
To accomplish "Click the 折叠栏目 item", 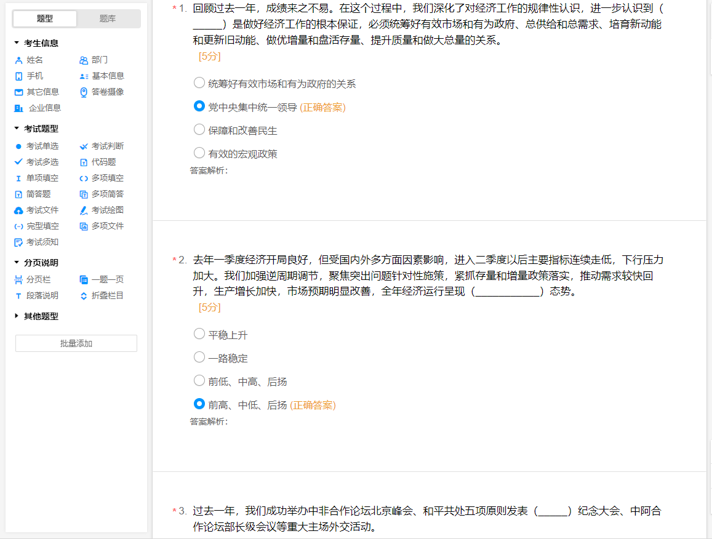I will click(x=107, y=295).
